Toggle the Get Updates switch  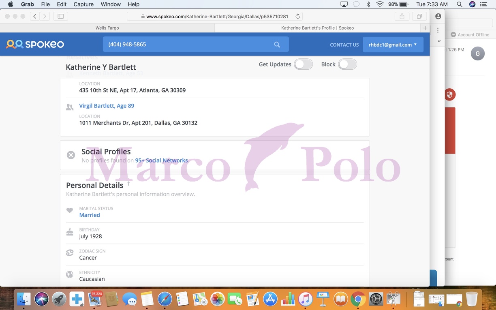click(304, 64)
